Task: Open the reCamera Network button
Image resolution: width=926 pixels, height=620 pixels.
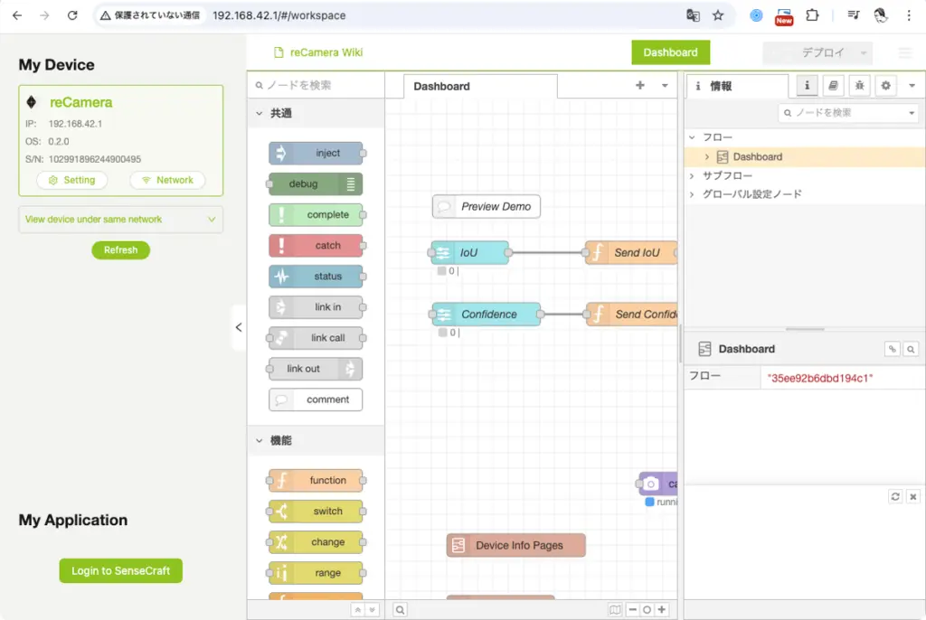Action: click(x=167, y=180)
